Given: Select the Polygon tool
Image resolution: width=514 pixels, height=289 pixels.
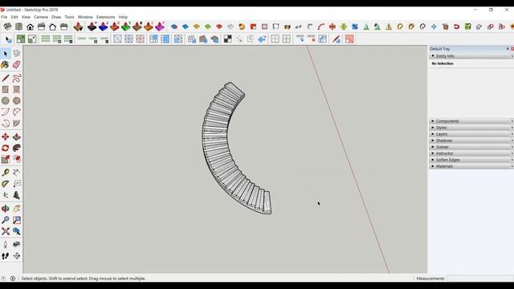Looking at the screenshot, I should click(17, 100).
